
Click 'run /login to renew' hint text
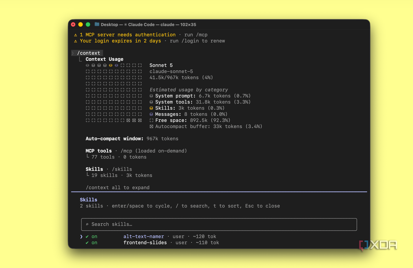click(197, 41)
